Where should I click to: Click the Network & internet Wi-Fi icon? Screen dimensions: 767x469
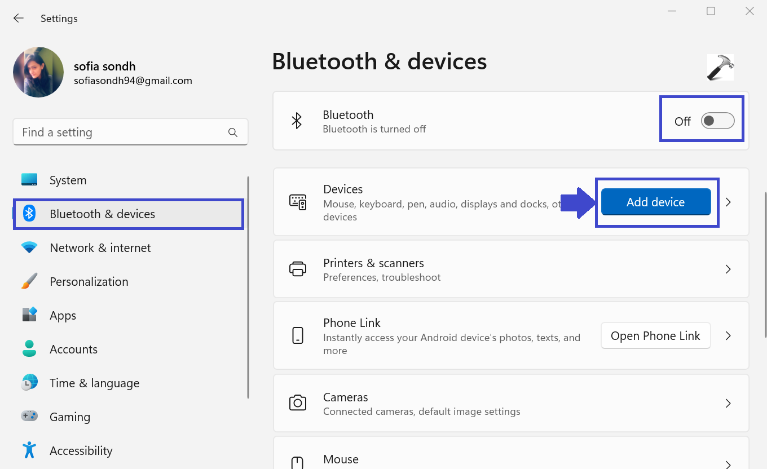[29, 248]
